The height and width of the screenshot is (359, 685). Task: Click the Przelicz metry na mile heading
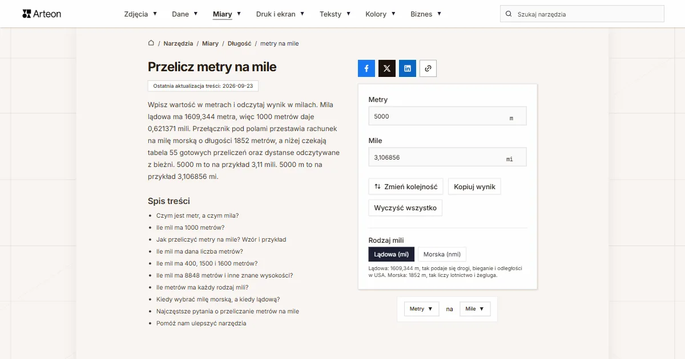point(212,67)
